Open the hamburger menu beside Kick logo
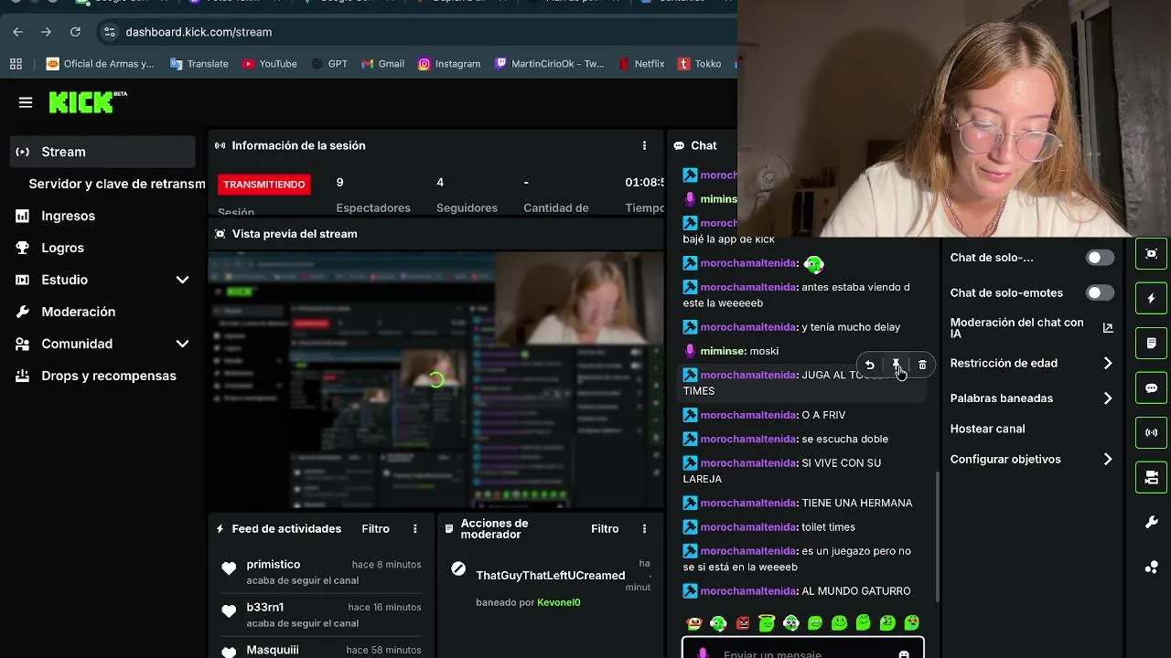The width and height of the screenshot is (1171, 658). click(x=26, y=102)
